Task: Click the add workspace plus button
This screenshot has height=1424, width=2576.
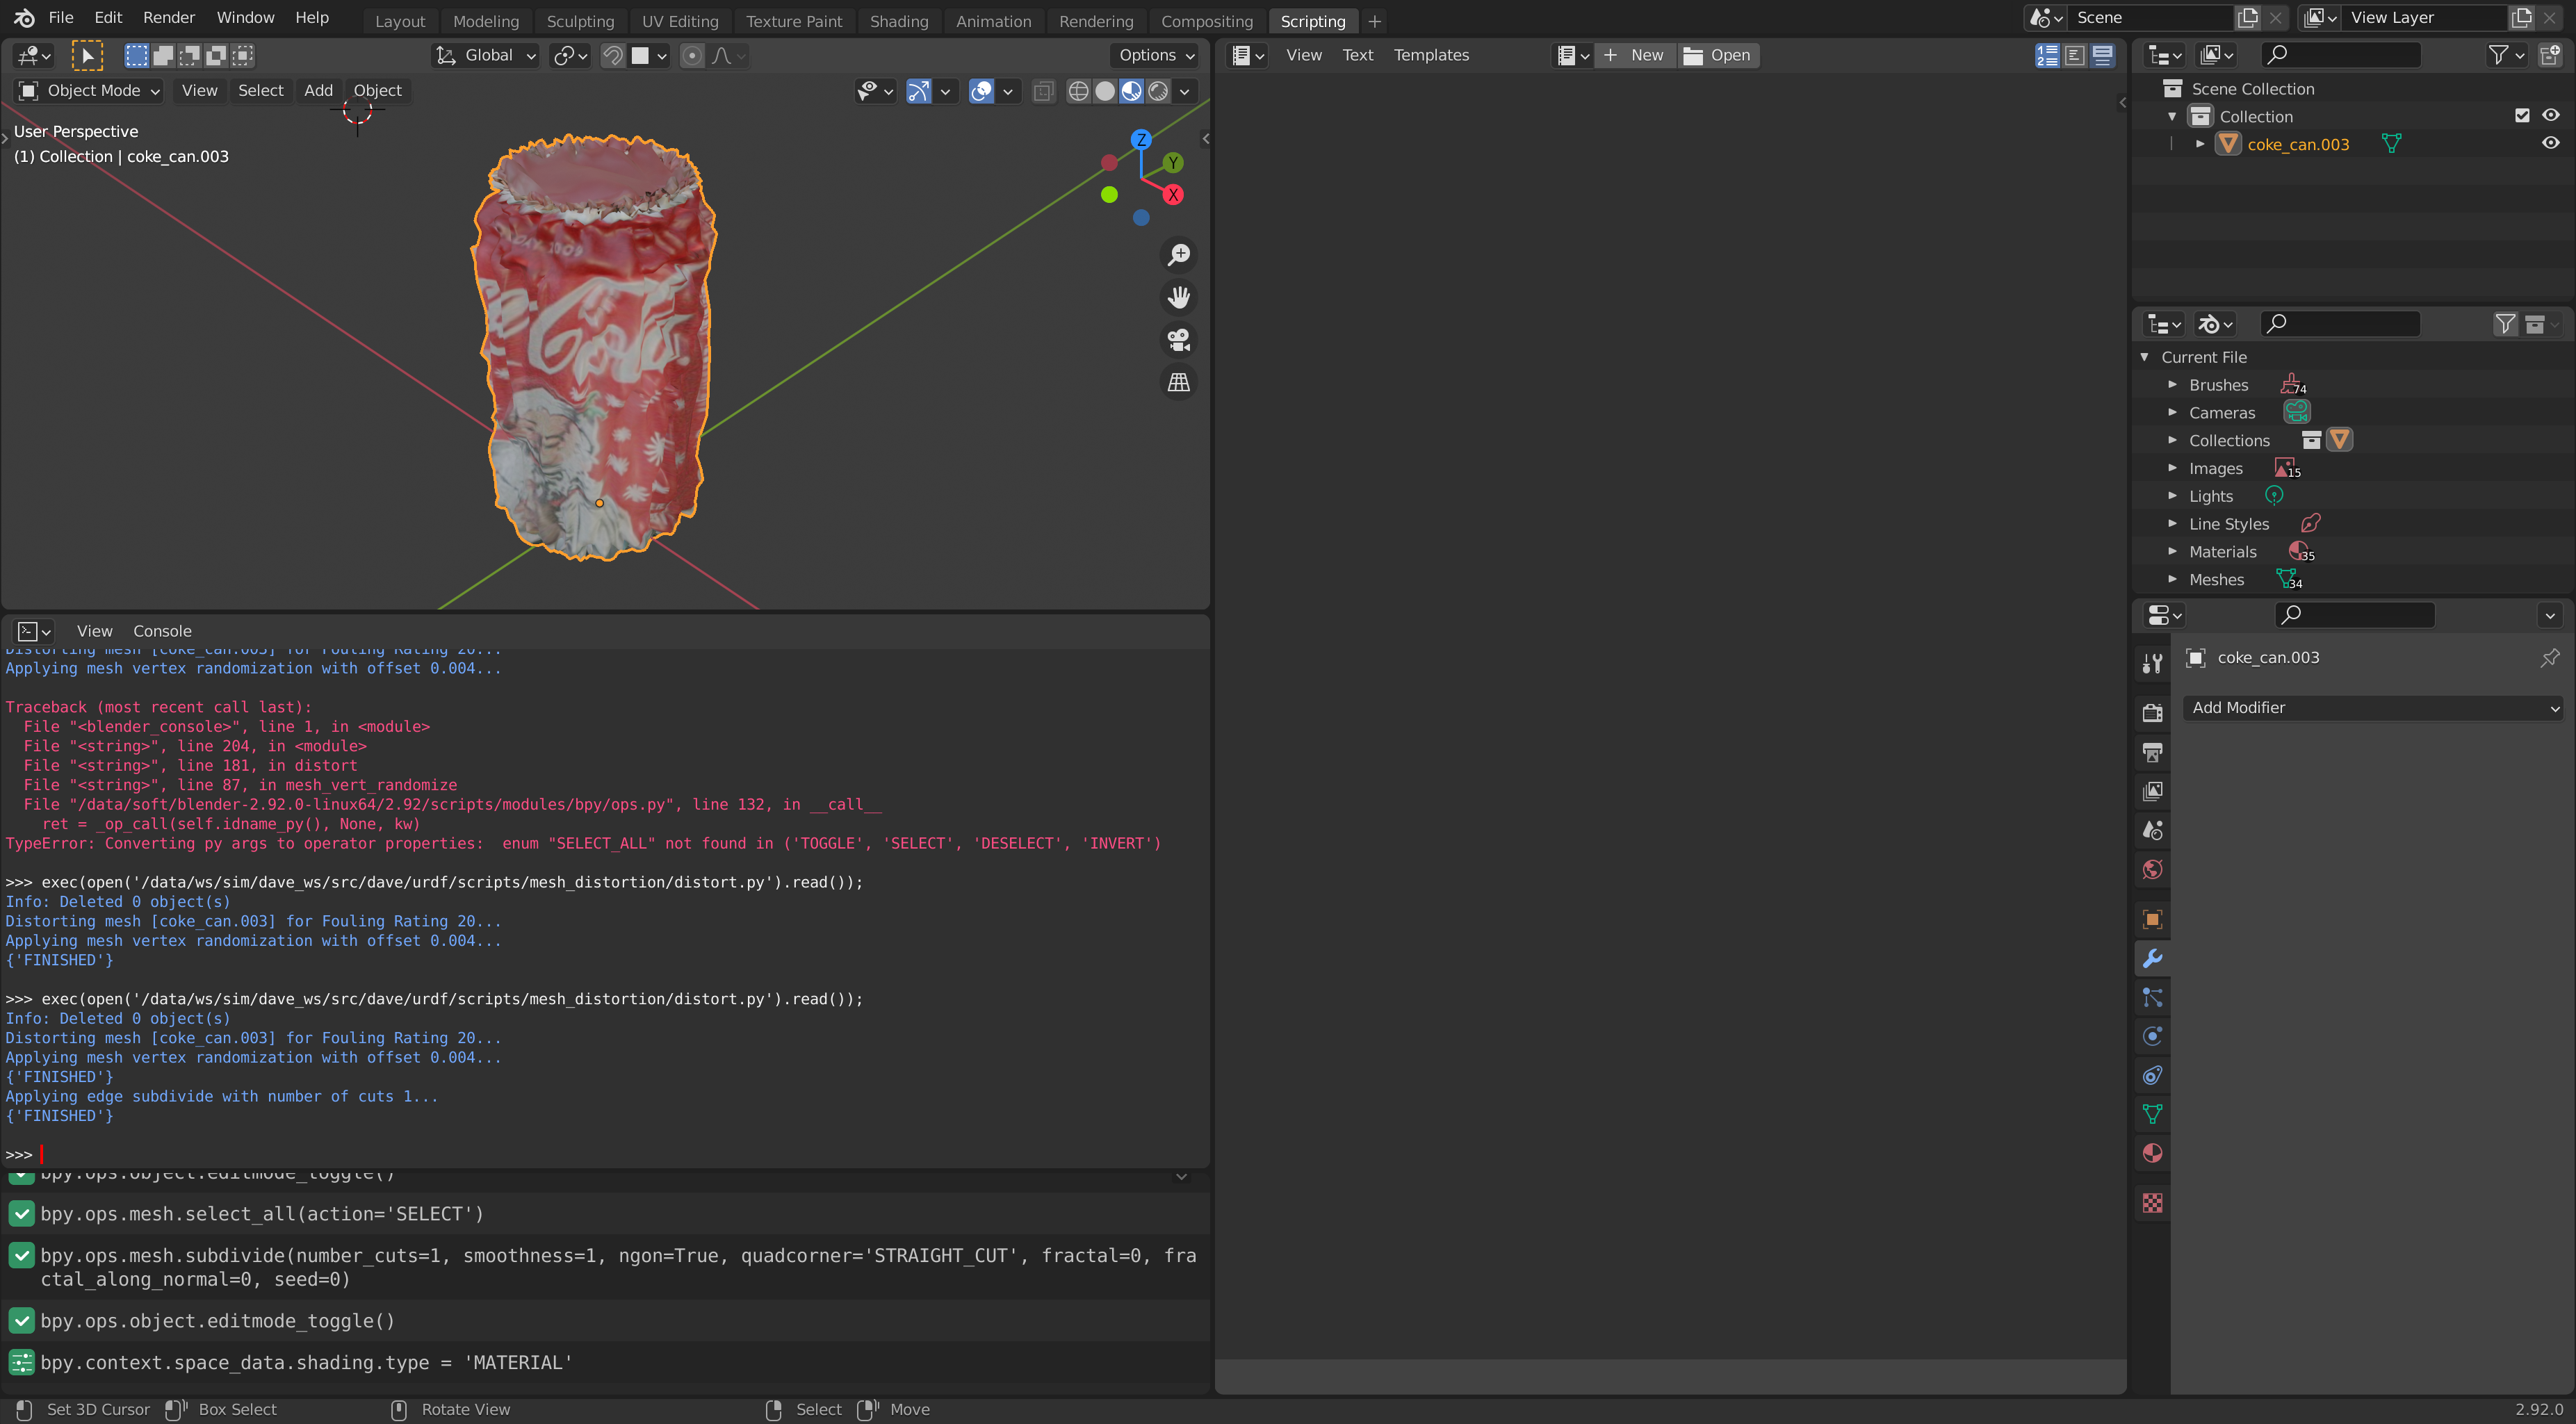Action: coord(1374,21)
